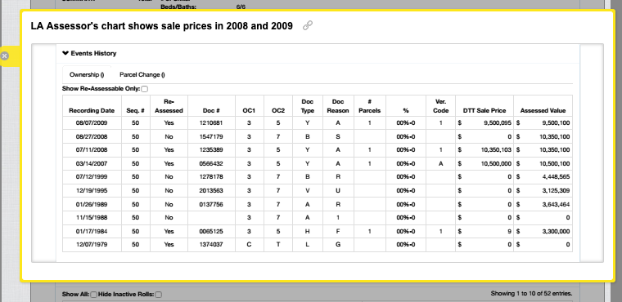Click document number 1374037

tap(211, 245)
